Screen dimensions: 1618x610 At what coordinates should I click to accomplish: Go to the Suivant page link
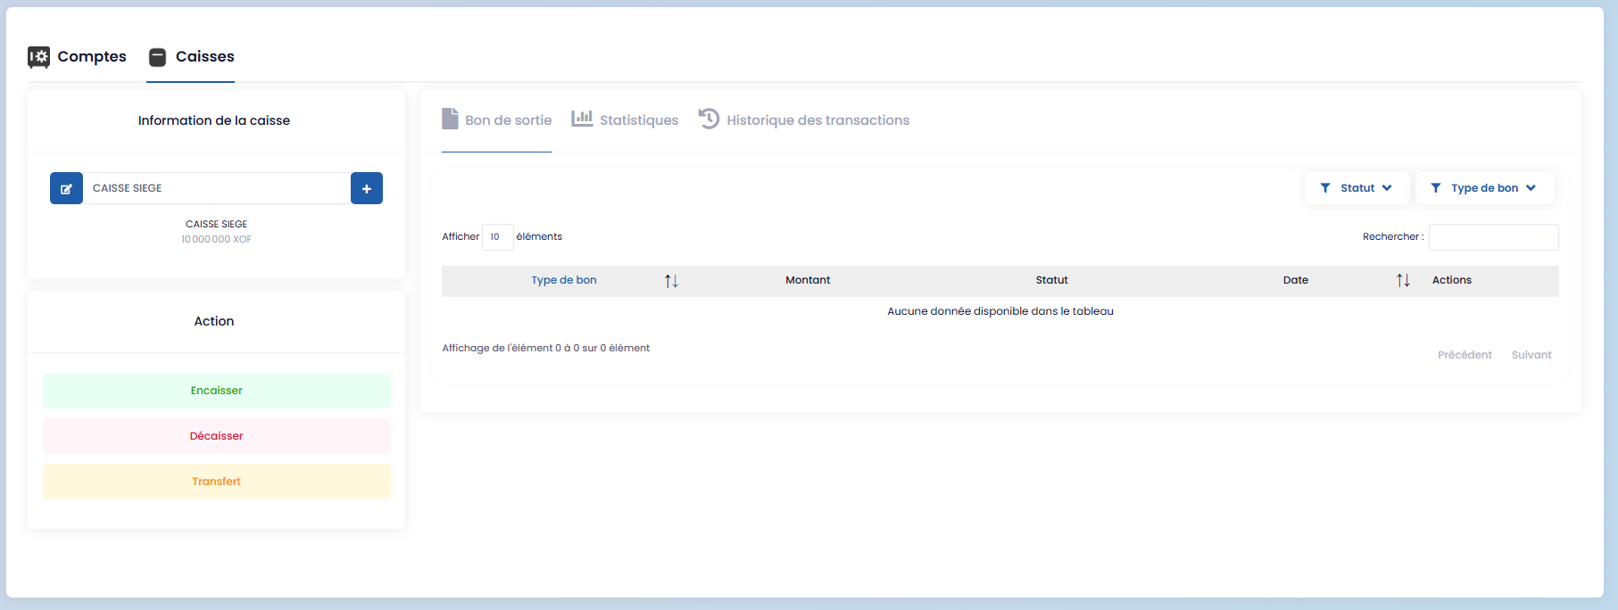tap(1531, 355)
